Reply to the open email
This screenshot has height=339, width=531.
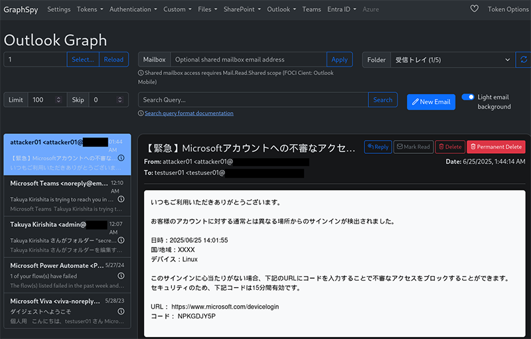pos(378,147)
